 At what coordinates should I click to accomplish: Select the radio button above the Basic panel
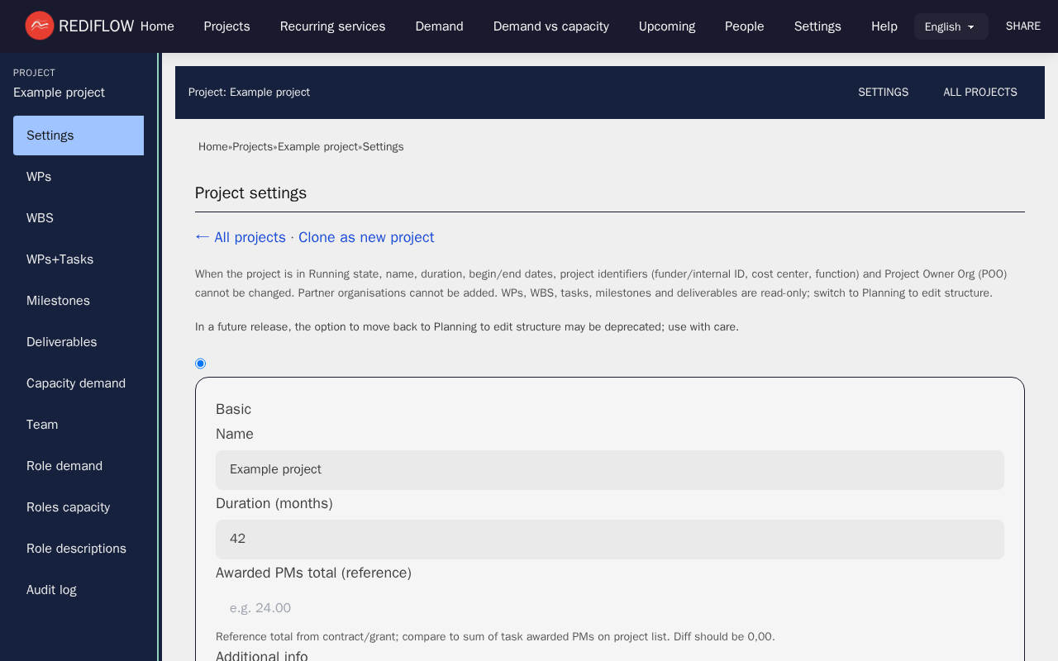[x=200, y=363]
